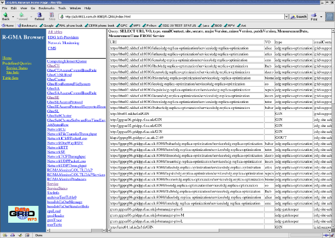
Task: Open the ComputingElementQueue table link
Action: (67, 61)
